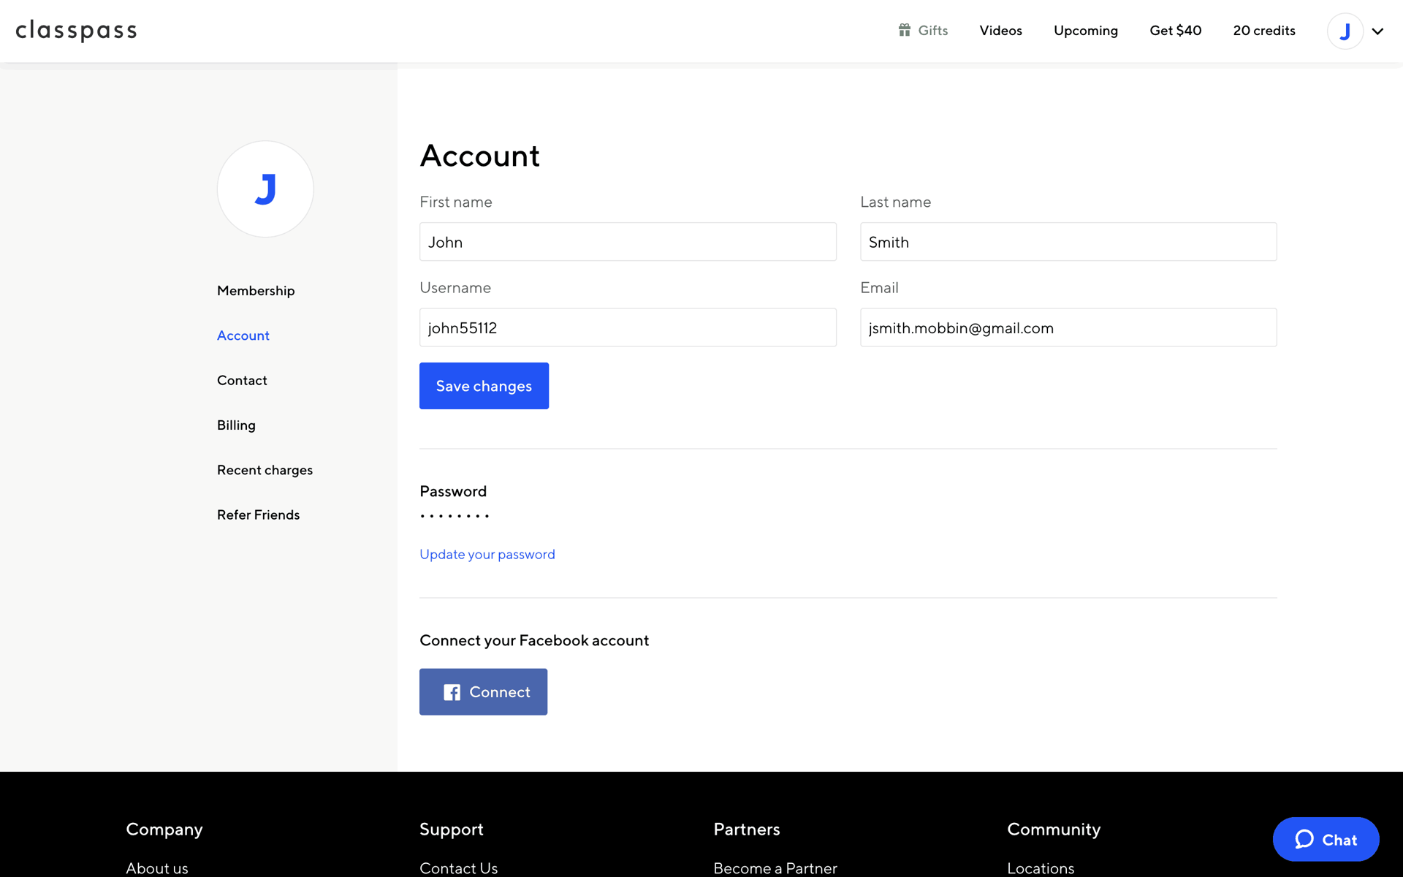View the 20 credits balance
This screenshot has width=1403, height=877.
[1263, 31]
